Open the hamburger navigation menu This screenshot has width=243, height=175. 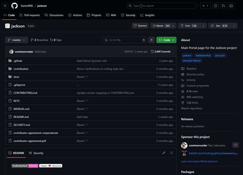point(5,6)
